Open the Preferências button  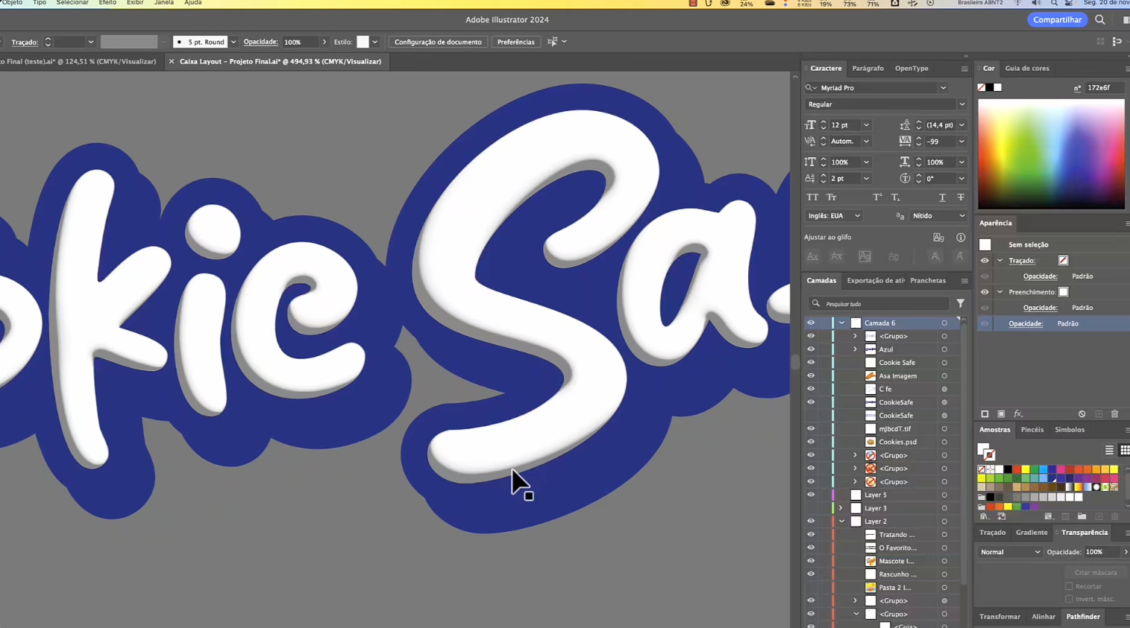[x=516, y=42]
